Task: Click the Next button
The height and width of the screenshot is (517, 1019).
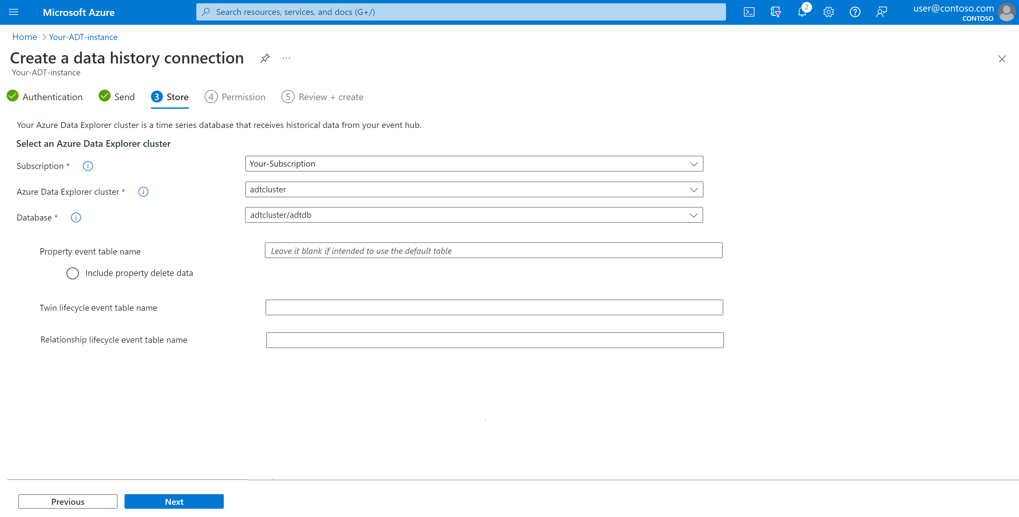Action: pos(174,501)
